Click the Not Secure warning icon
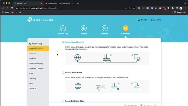188x106 pixels. coord(17,8)
